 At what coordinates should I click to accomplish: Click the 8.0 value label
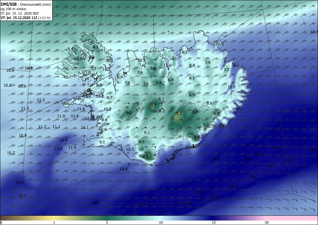point(109,60)
